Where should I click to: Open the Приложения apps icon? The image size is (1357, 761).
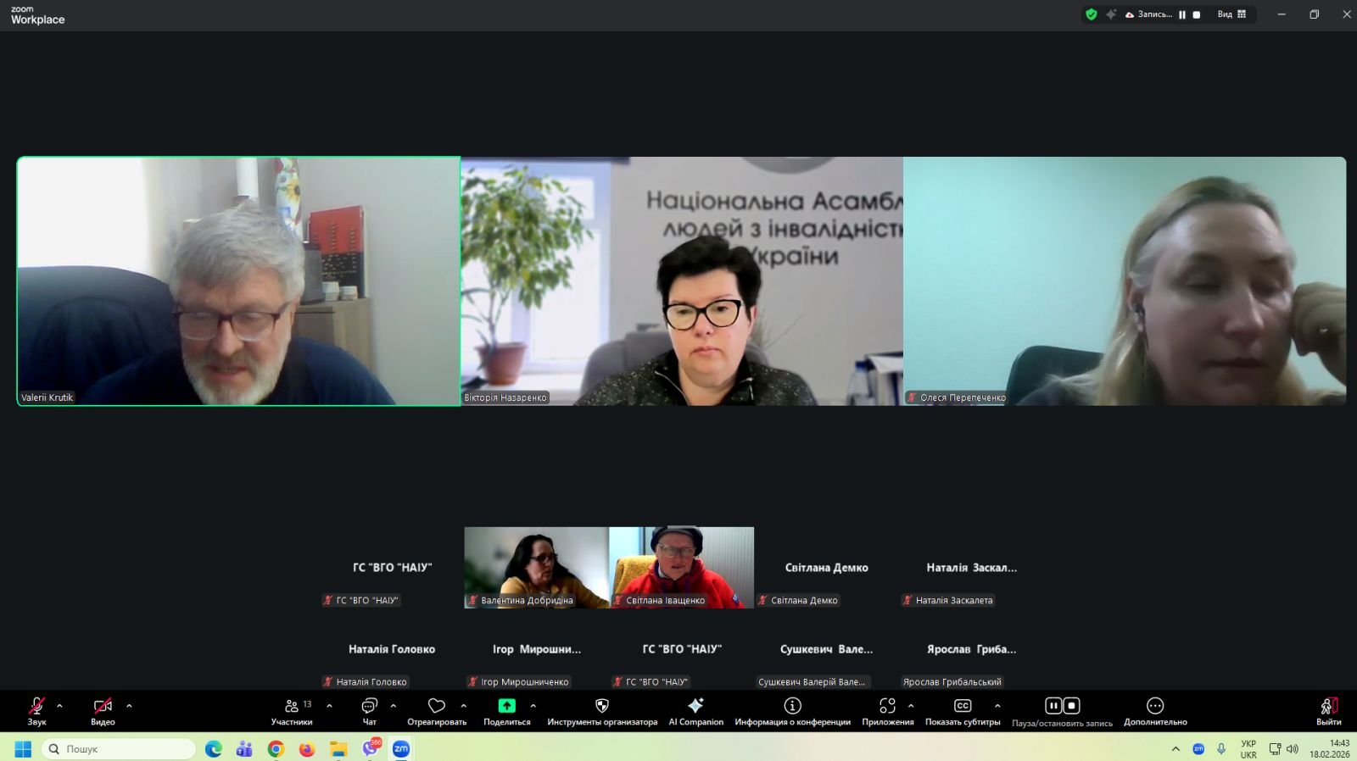click(x=887, y=710)
